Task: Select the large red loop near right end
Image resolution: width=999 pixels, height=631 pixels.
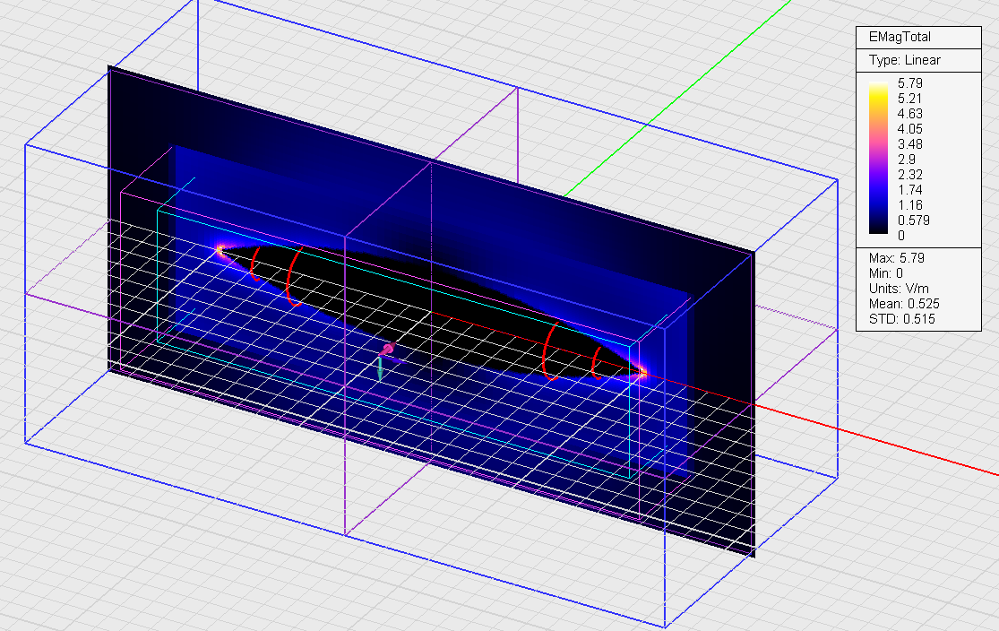Action: (548, 350)
